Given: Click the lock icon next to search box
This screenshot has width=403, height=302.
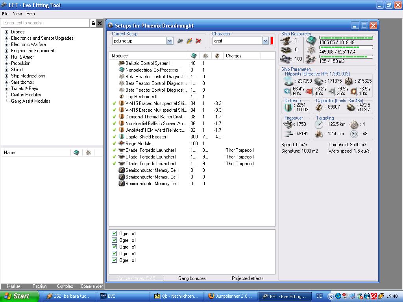Looking at the screenshot, I should (x=93, y=23).
